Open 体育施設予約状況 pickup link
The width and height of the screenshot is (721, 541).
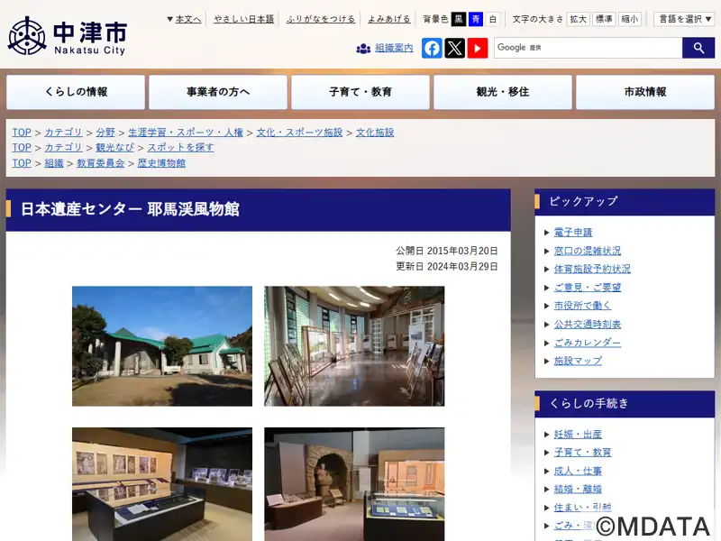click(592, 269)
